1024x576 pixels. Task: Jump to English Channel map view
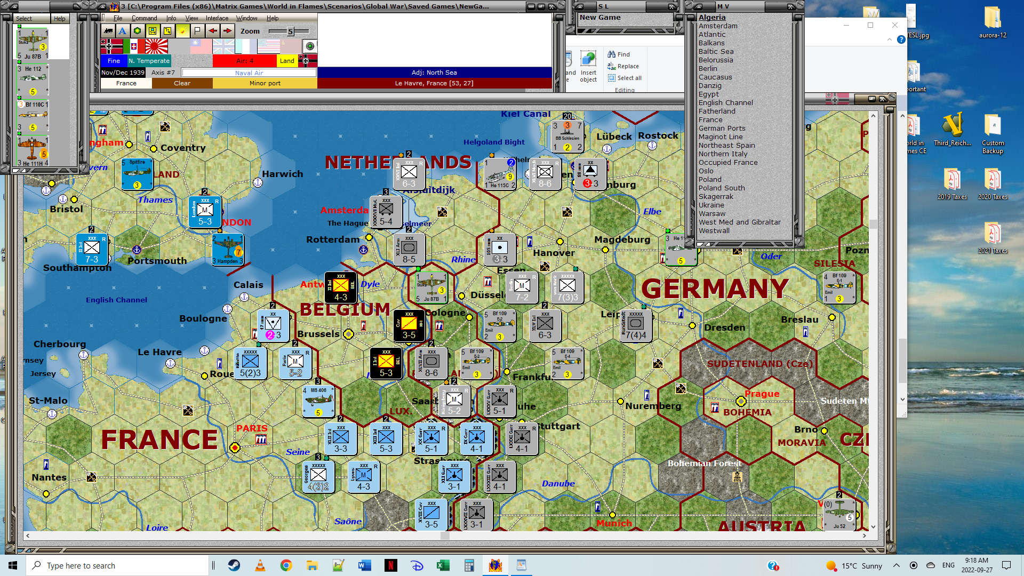click(725, 102)
